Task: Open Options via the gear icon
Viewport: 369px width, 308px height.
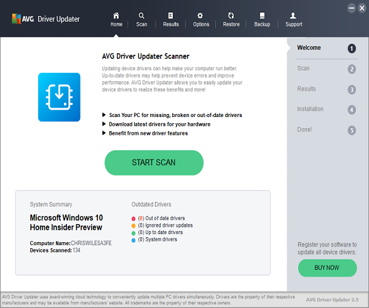Action: coord(200,15)
